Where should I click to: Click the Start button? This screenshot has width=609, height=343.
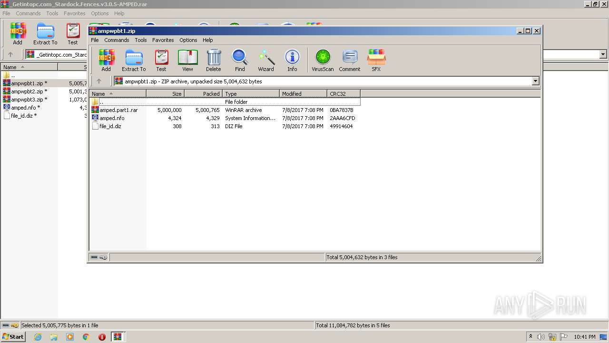[x=13, y=336]
